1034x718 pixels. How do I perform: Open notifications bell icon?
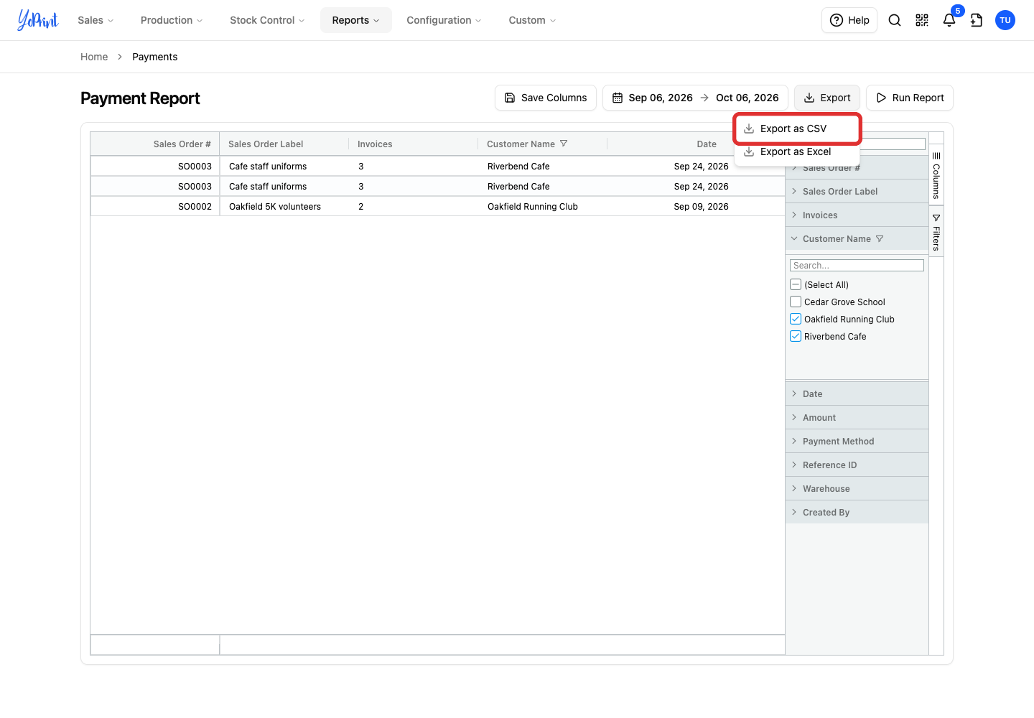[949, 20]
